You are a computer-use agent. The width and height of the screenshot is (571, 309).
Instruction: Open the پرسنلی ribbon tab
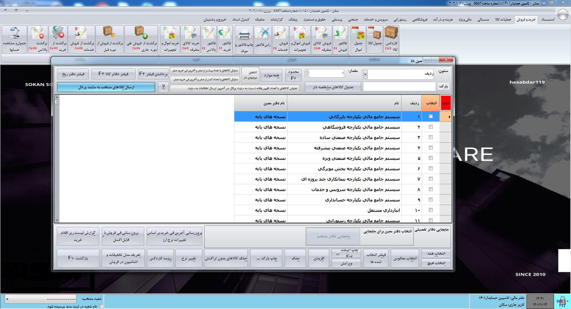point(337,19)
